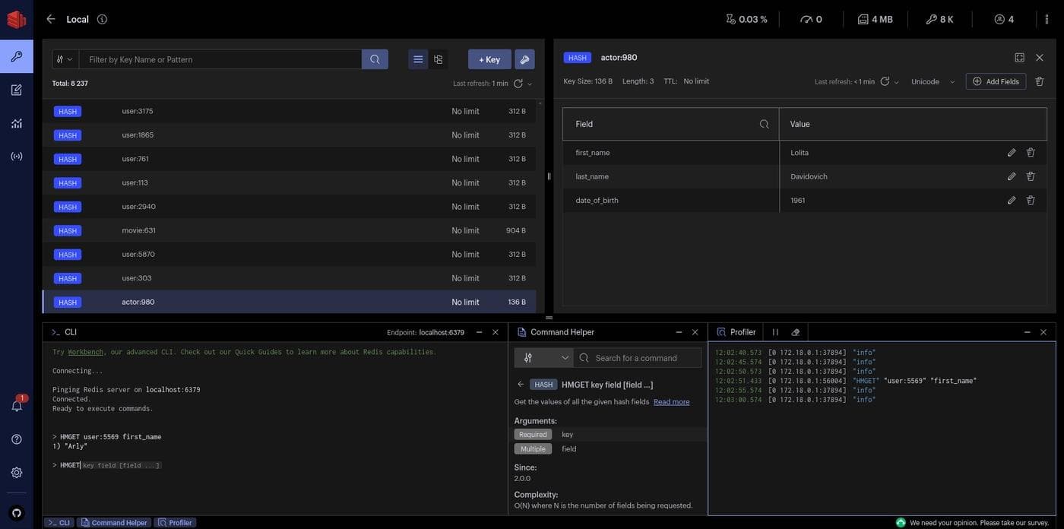
Task: Click the notifications bell icon
Action: coord(16,406)
